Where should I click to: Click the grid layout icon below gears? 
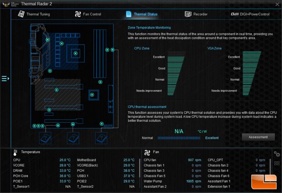coord(277,163)
